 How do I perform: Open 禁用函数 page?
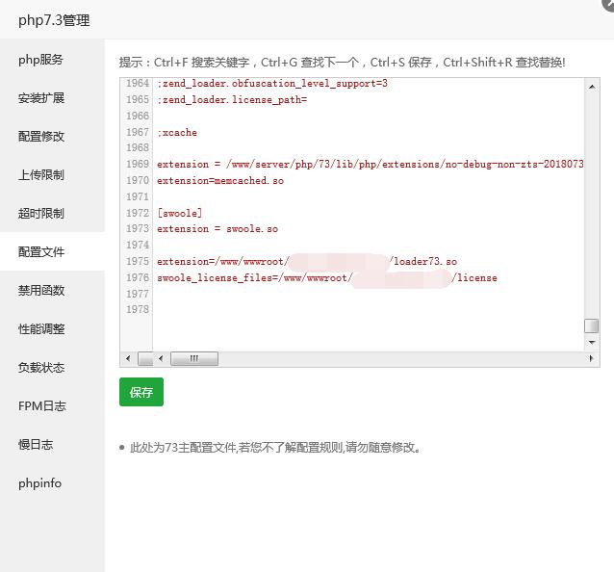pyautogui.click(x=40, y=291)
